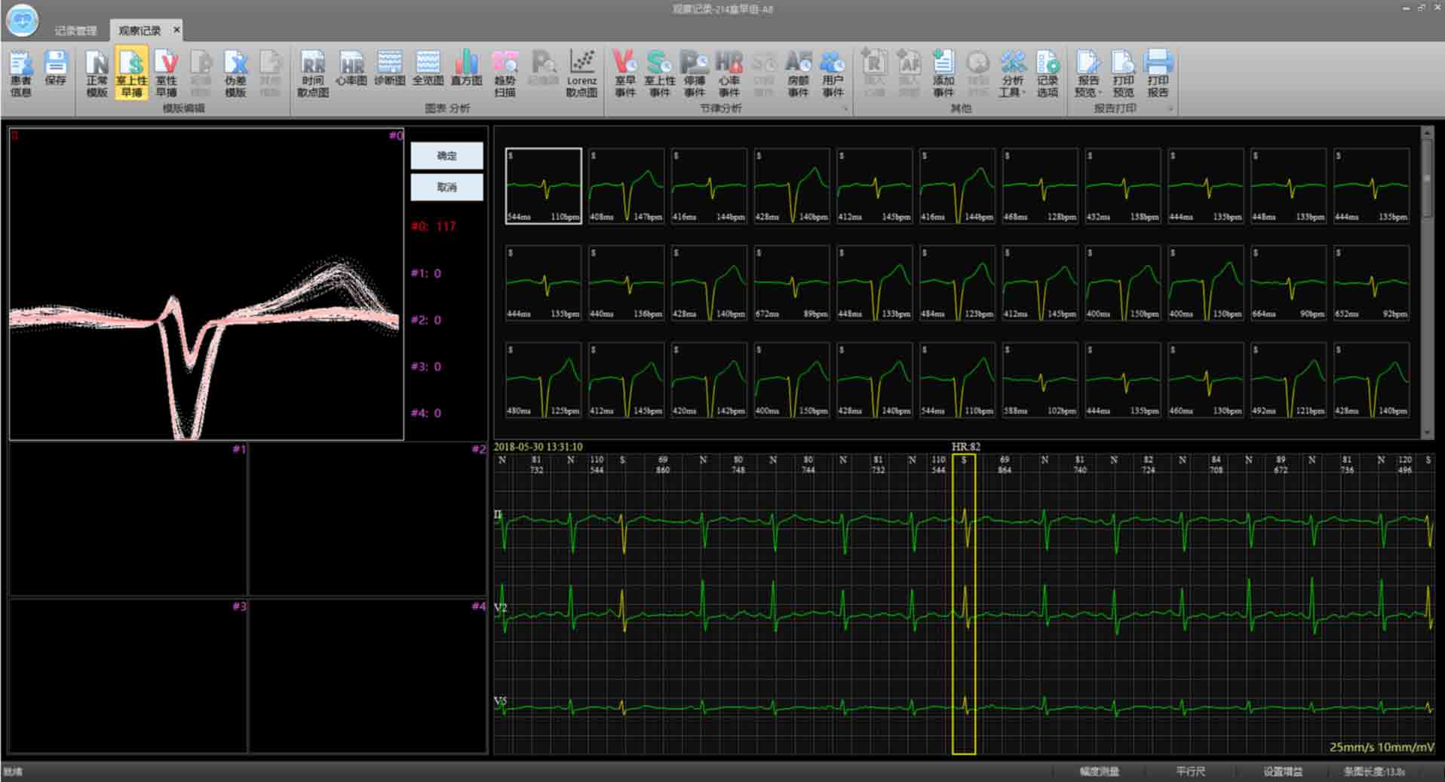Click the 条图长度:13.8s status entry

click(x=1374, y=771)
